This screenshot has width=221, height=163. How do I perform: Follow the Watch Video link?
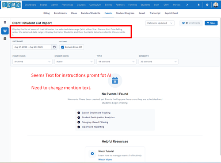105,159
